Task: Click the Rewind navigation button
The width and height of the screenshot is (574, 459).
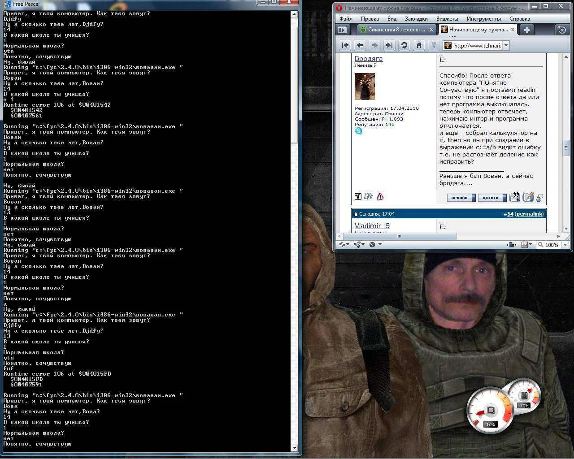Action: click(345, 45)
